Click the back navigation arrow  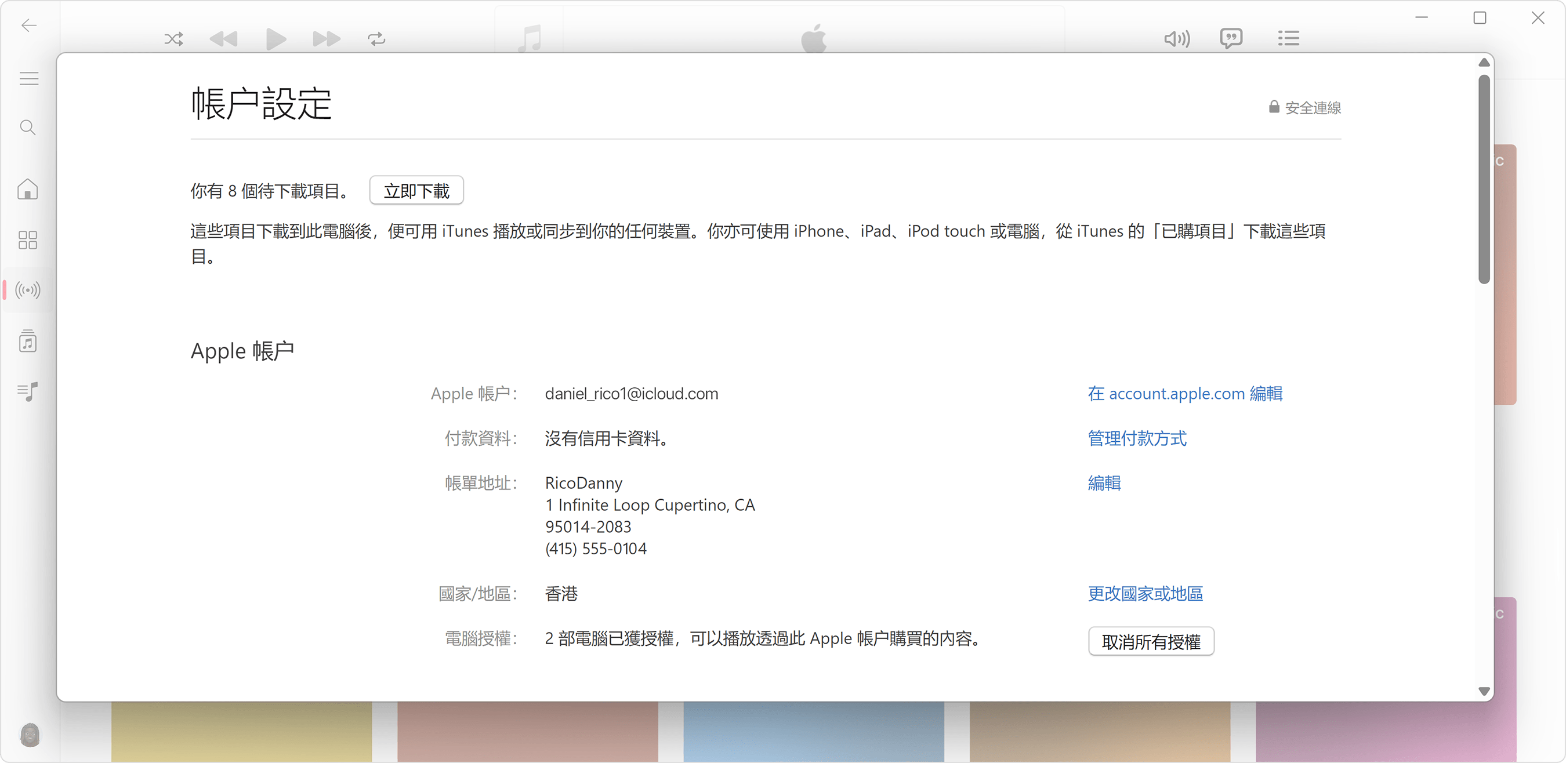click(28, 26)
